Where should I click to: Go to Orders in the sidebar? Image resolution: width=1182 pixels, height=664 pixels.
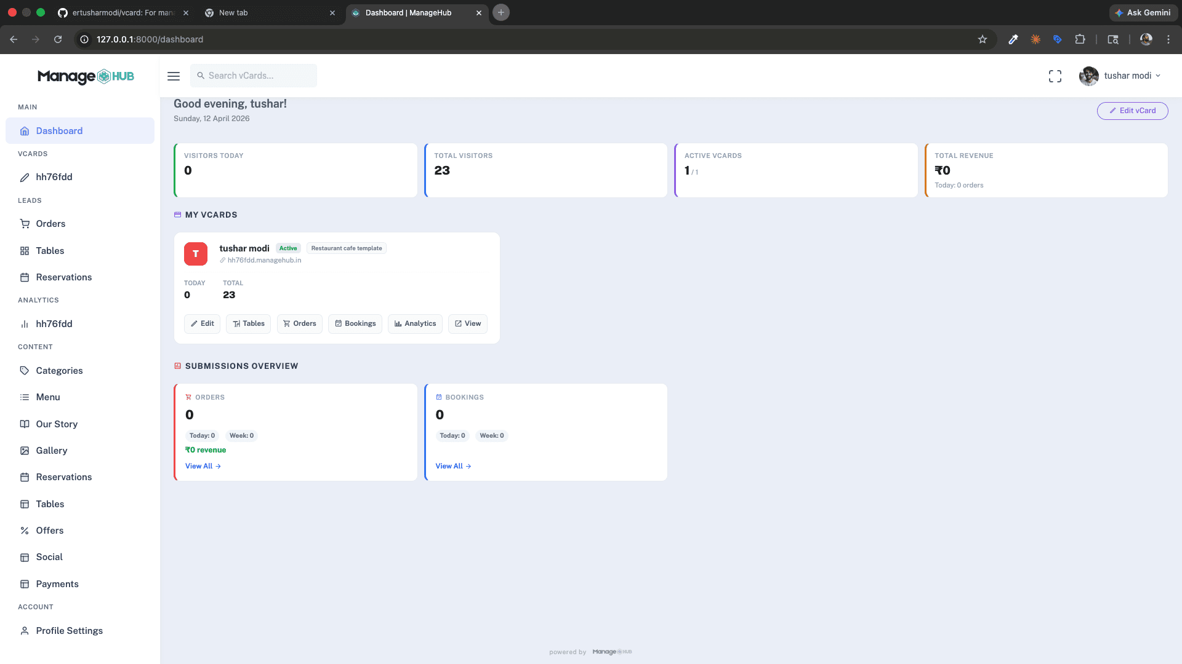[80, 224]
